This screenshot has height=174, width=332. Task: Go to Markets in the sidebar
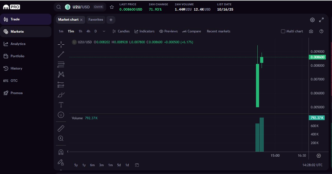[x=26, y=32]
